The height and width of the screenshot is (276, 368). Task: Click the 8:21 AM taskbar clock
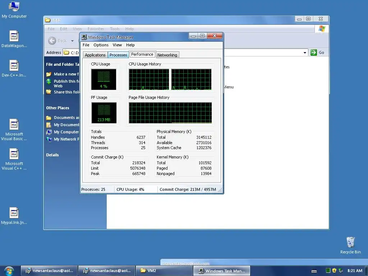click(x=355, y=271)
